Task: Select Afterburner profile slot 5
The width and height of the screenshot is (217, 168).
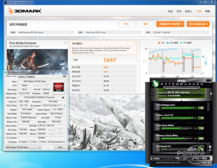Action: [173, 159]
